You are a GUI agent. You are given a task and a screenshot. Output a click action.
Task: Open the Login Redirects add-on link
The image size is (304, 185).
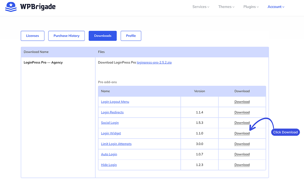112,112
